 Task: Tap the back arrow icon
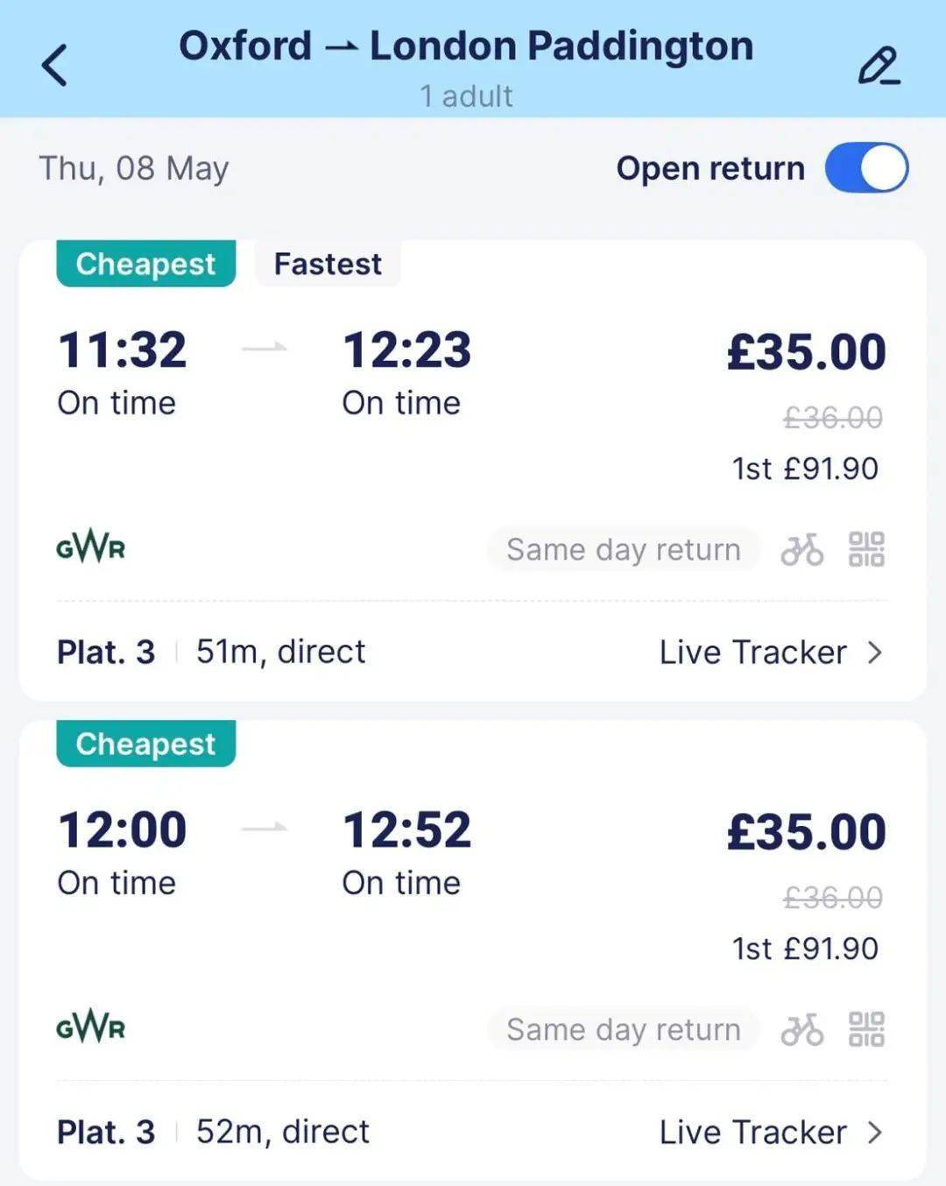pyautogui.click(x=54, y=65)
